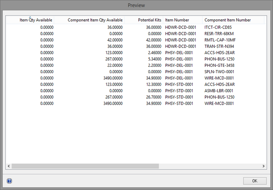
Task: Click 267.00000 in the PHSY-STD-0001 row
Action: point(114,97)
